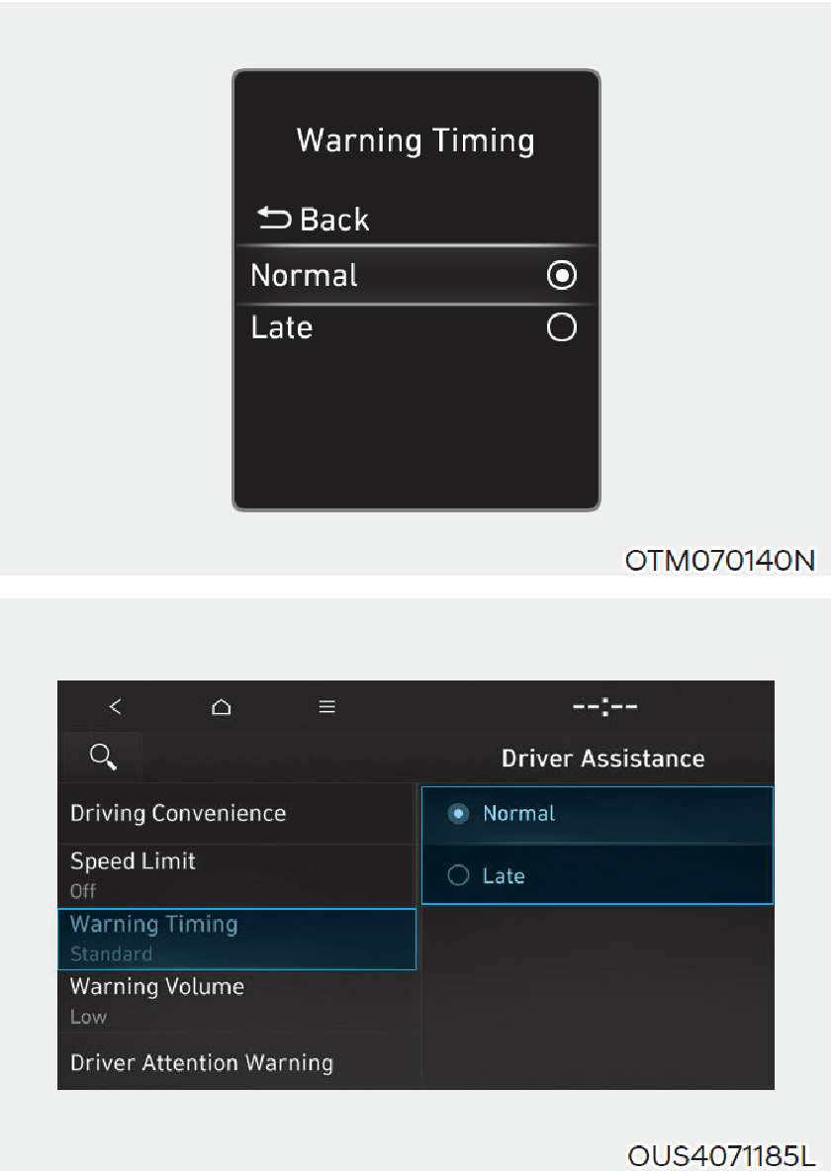Choose Late radio in Driver Assistance panel
This screenshot has height=1176, width=832.
tap(458, 875)
